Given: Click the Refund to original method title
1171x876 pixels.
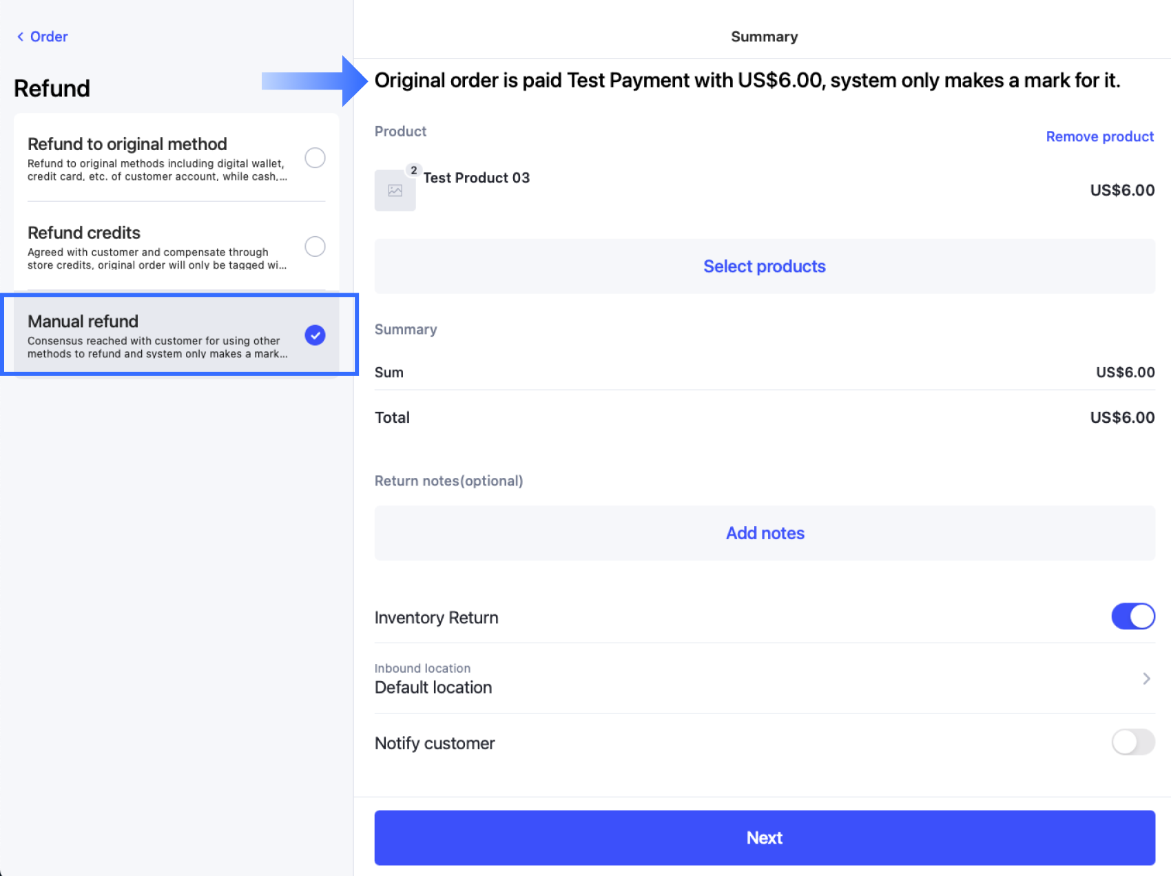Looking at the screenshot, I should (127, 144).
